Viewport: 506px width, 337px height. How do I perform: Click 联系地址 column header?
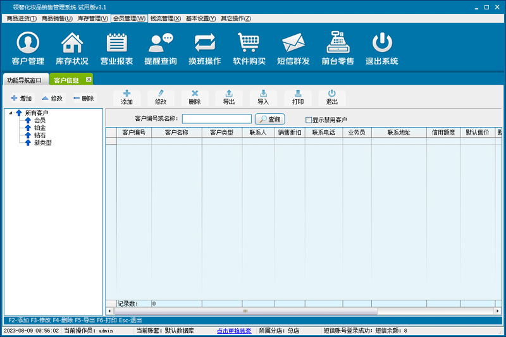point(399,133)
